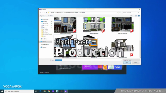Refresh the 3D MODEL folder view
The image size is (166, 93).
point(120,13)
